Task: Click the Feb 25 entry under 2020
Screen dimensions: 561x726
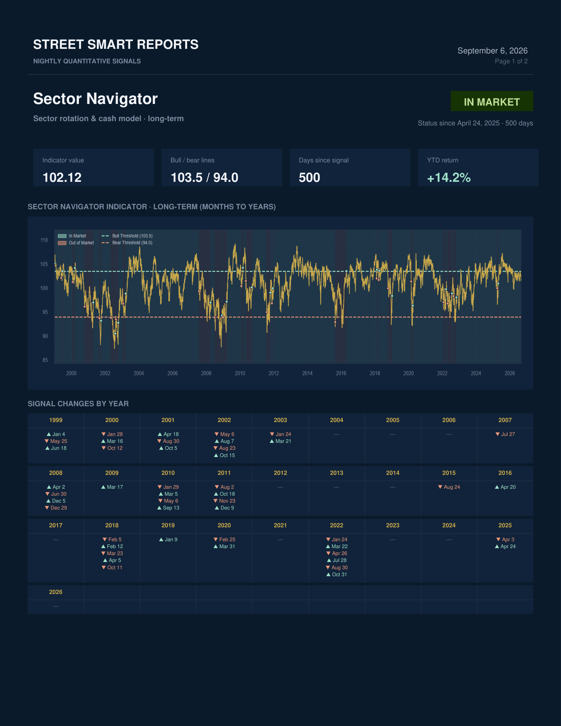Action: click(224, 540)
